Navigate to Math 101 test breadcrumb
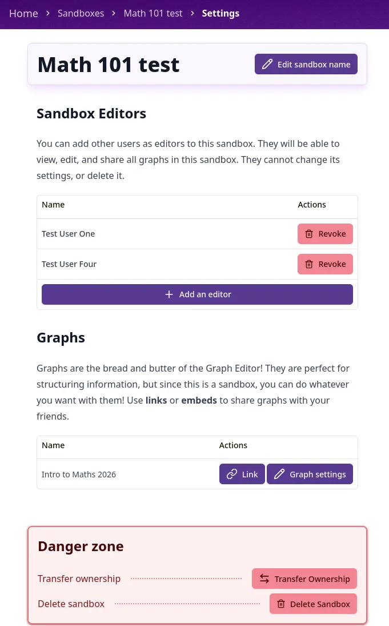 coord(153,14)
